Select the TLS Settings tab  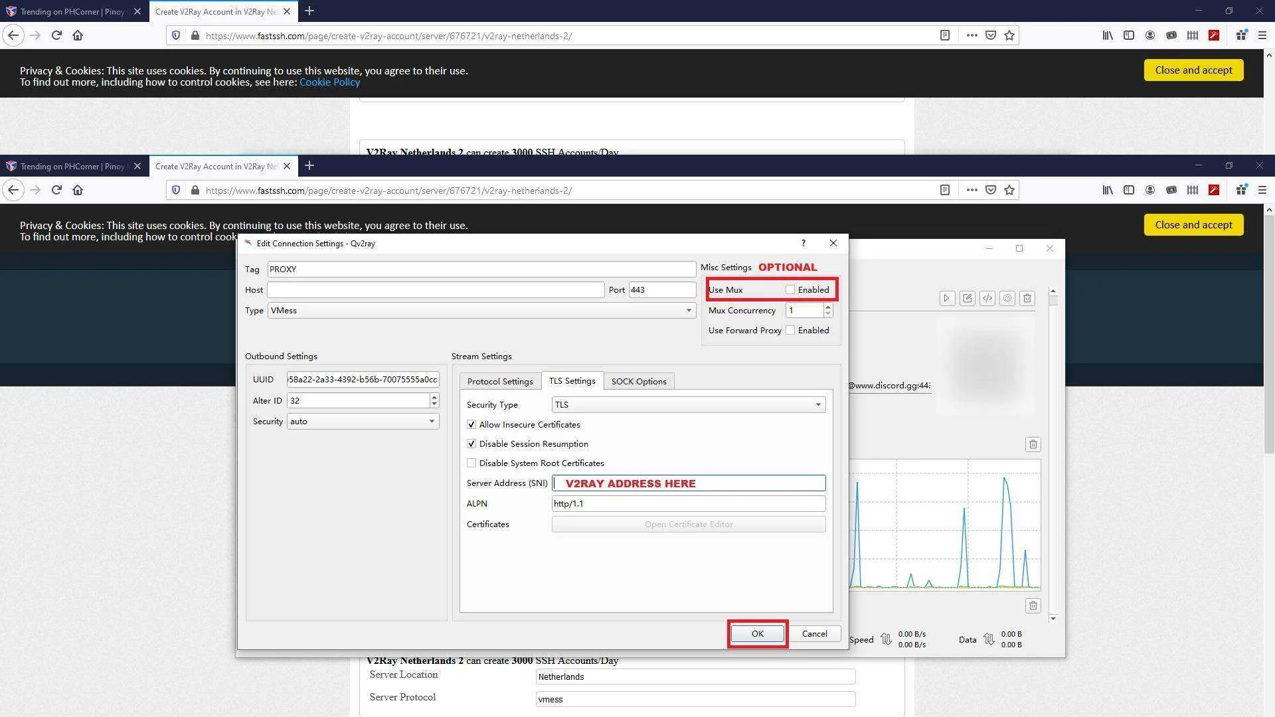tap(572, 380)
